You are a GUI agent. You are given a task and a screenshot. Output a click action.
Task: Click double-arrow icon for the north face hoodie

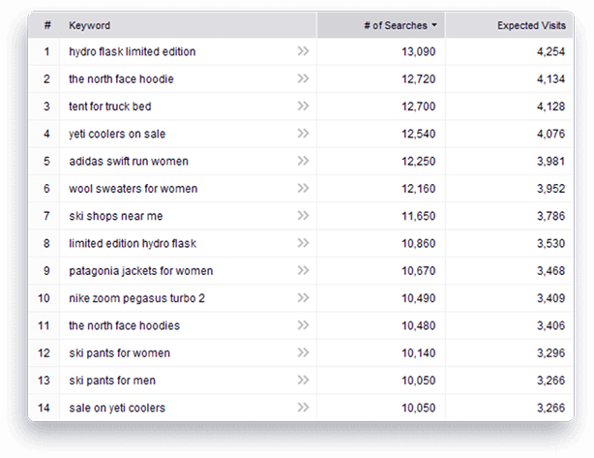tap(303, 78)
